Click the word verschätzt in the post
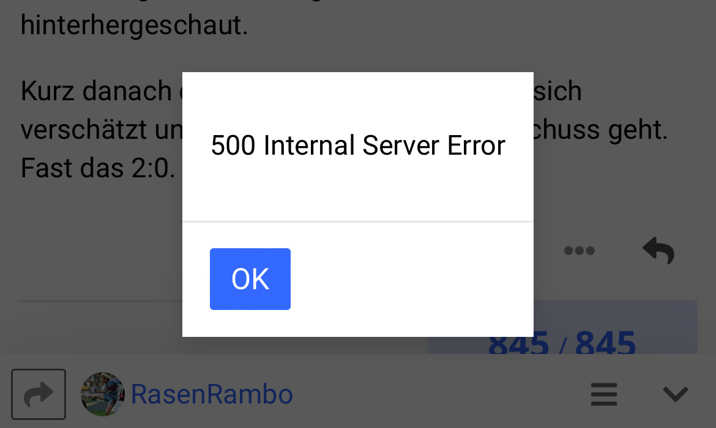 click(84, 130)
